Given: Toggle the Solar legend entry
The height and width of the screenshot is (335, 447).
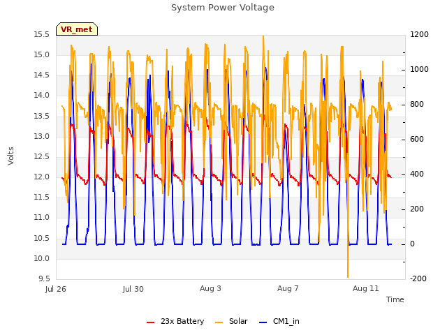Looking at the screenshot, I should click(231, 321).
